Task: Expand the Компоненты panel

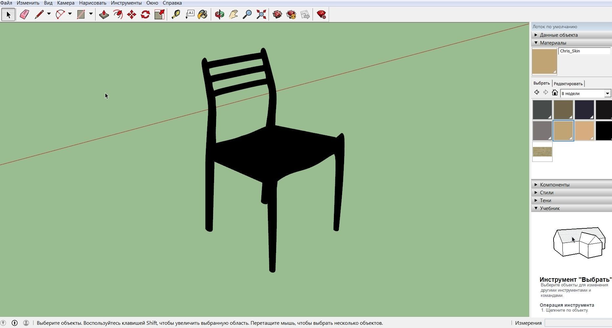Action: [571, 185]
